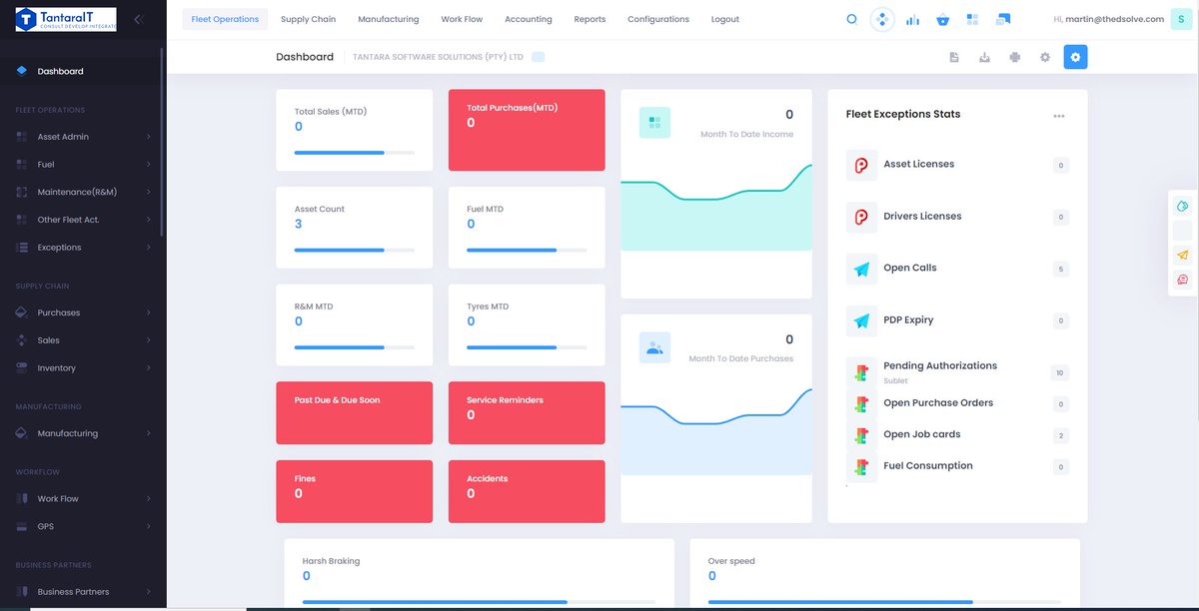Select Dashboard in the sidebar
The height and width of the screenshot is (611, 1199).
[x=60, y=70]
